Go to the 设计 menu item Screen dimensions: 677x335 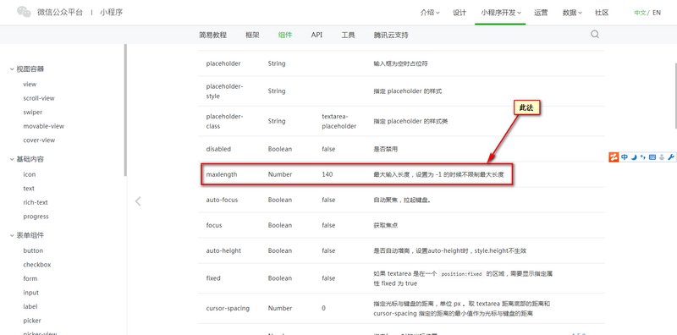(x=460, y=13)
